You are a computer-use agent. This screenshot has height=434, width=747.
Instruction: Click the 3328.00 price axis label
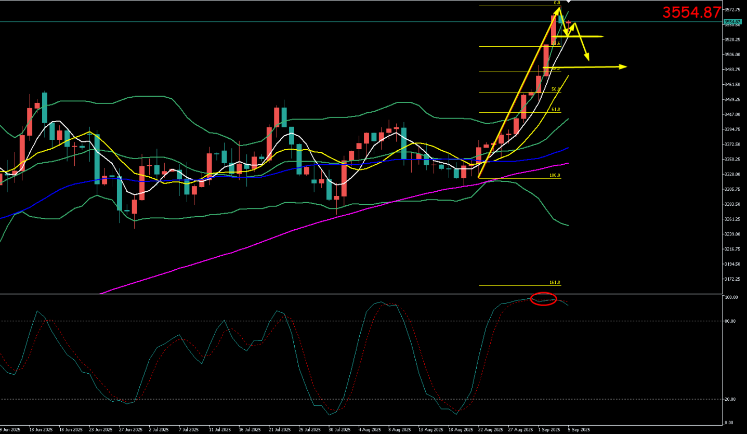click(733, 174)
